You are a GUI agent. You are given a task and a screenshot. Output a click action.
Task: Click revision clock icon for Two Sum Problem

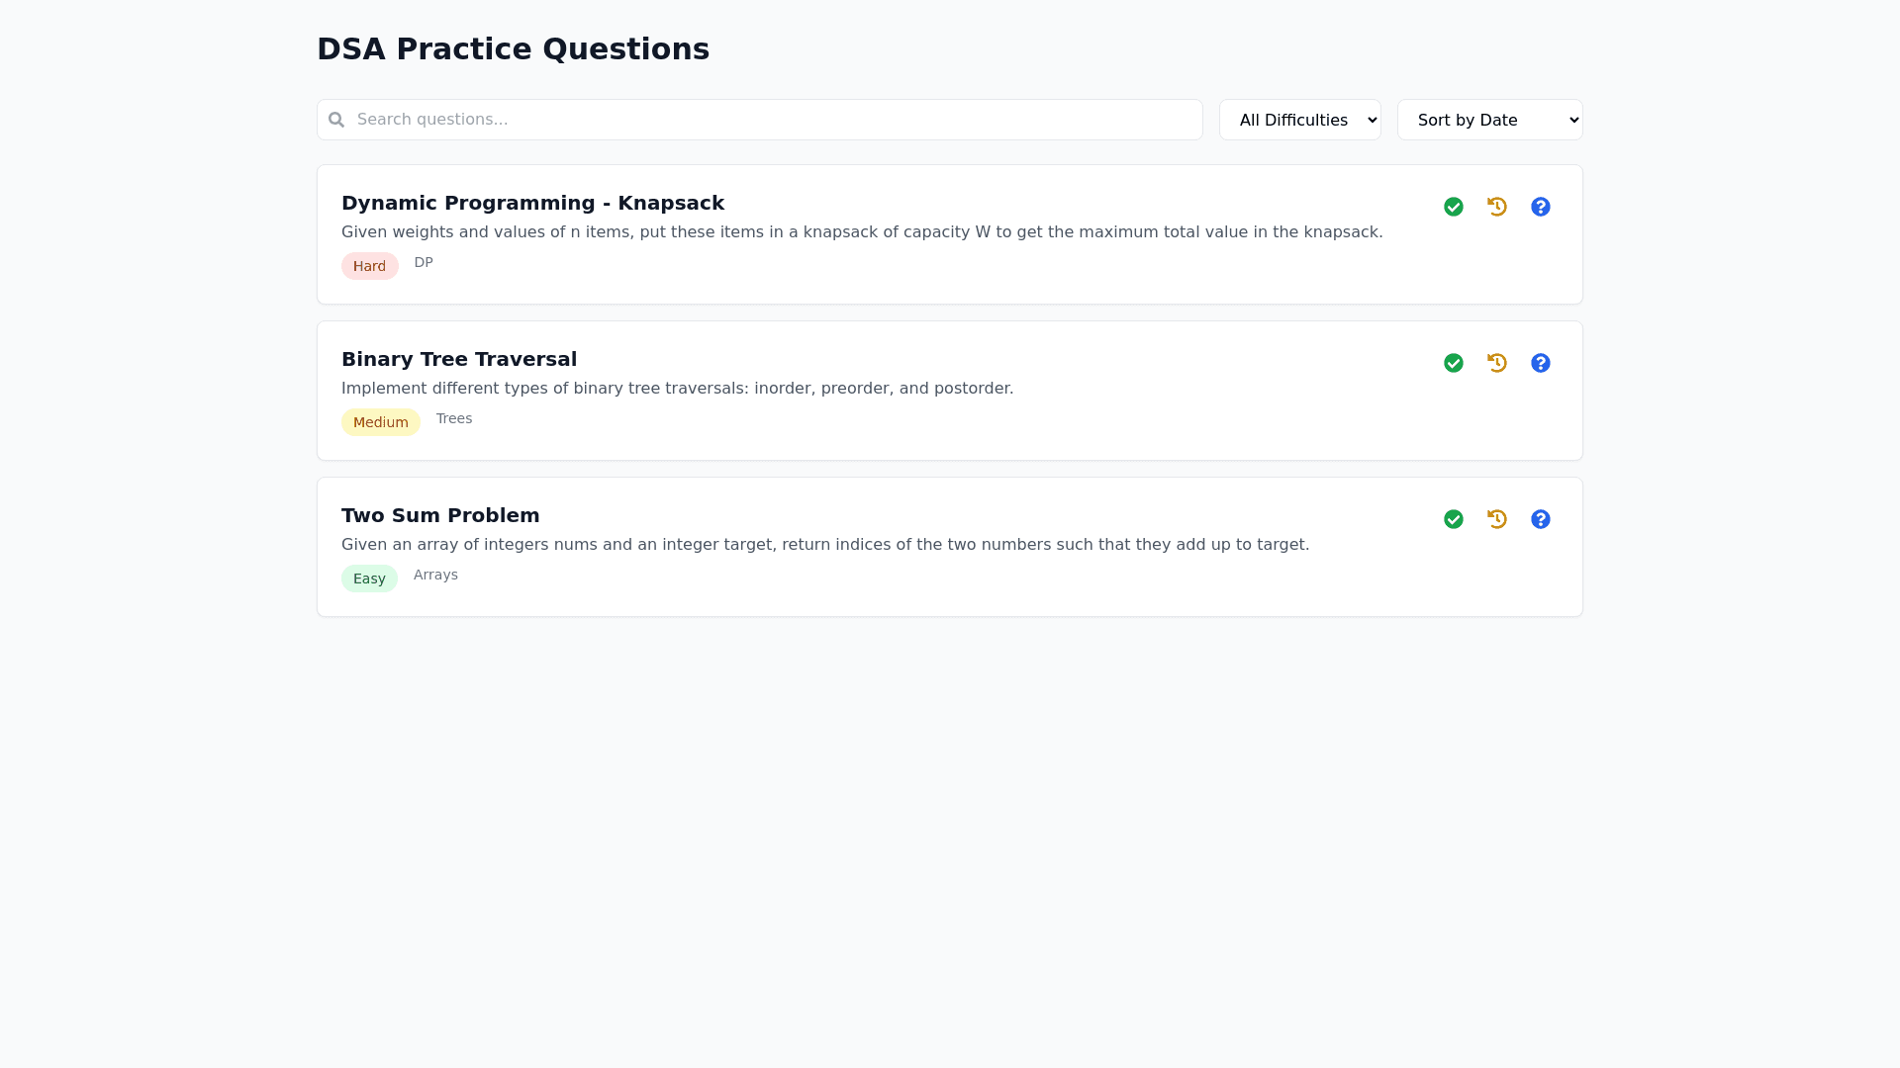(1497, 519)
